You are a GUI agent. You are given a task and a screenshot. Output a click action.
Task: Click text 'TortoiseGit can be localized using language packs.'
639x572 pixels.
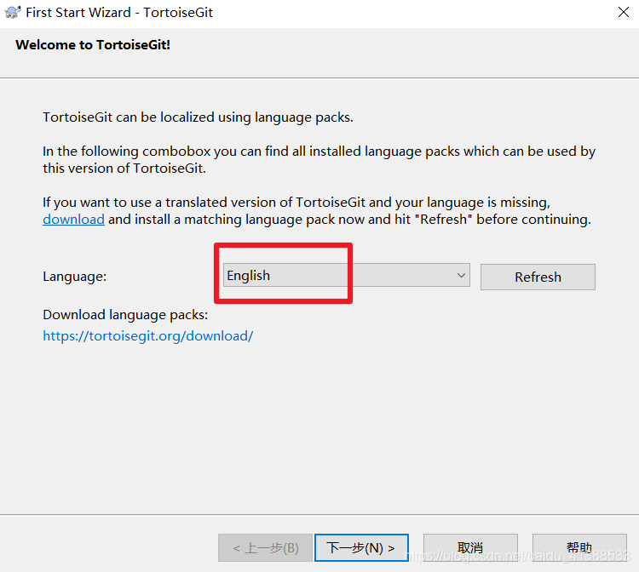(x=198, y=117)
